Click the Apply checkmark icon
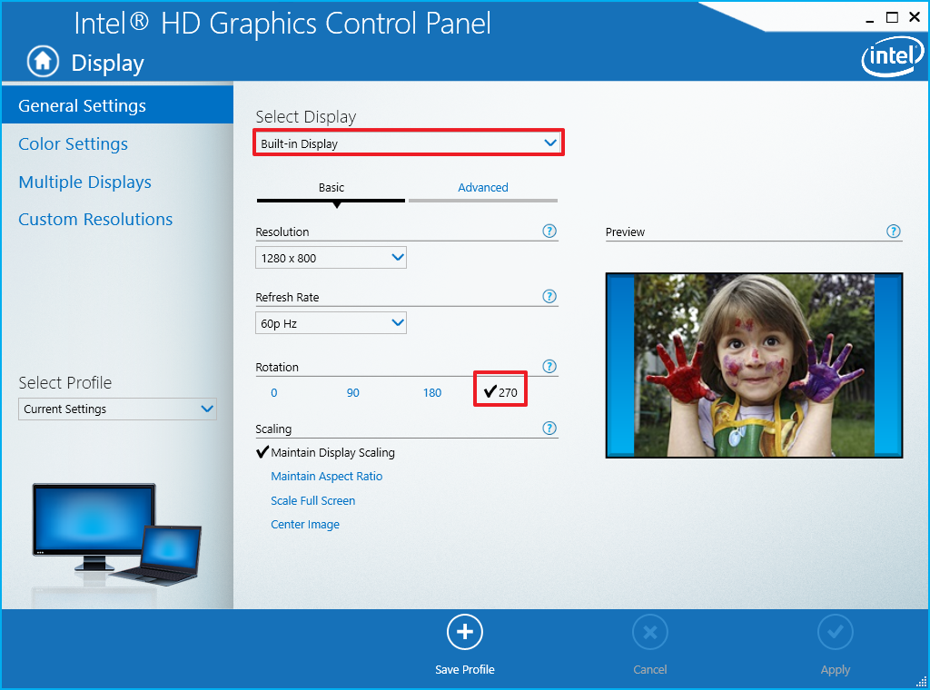This screenshot has width=930, height=690. [836, 633]
